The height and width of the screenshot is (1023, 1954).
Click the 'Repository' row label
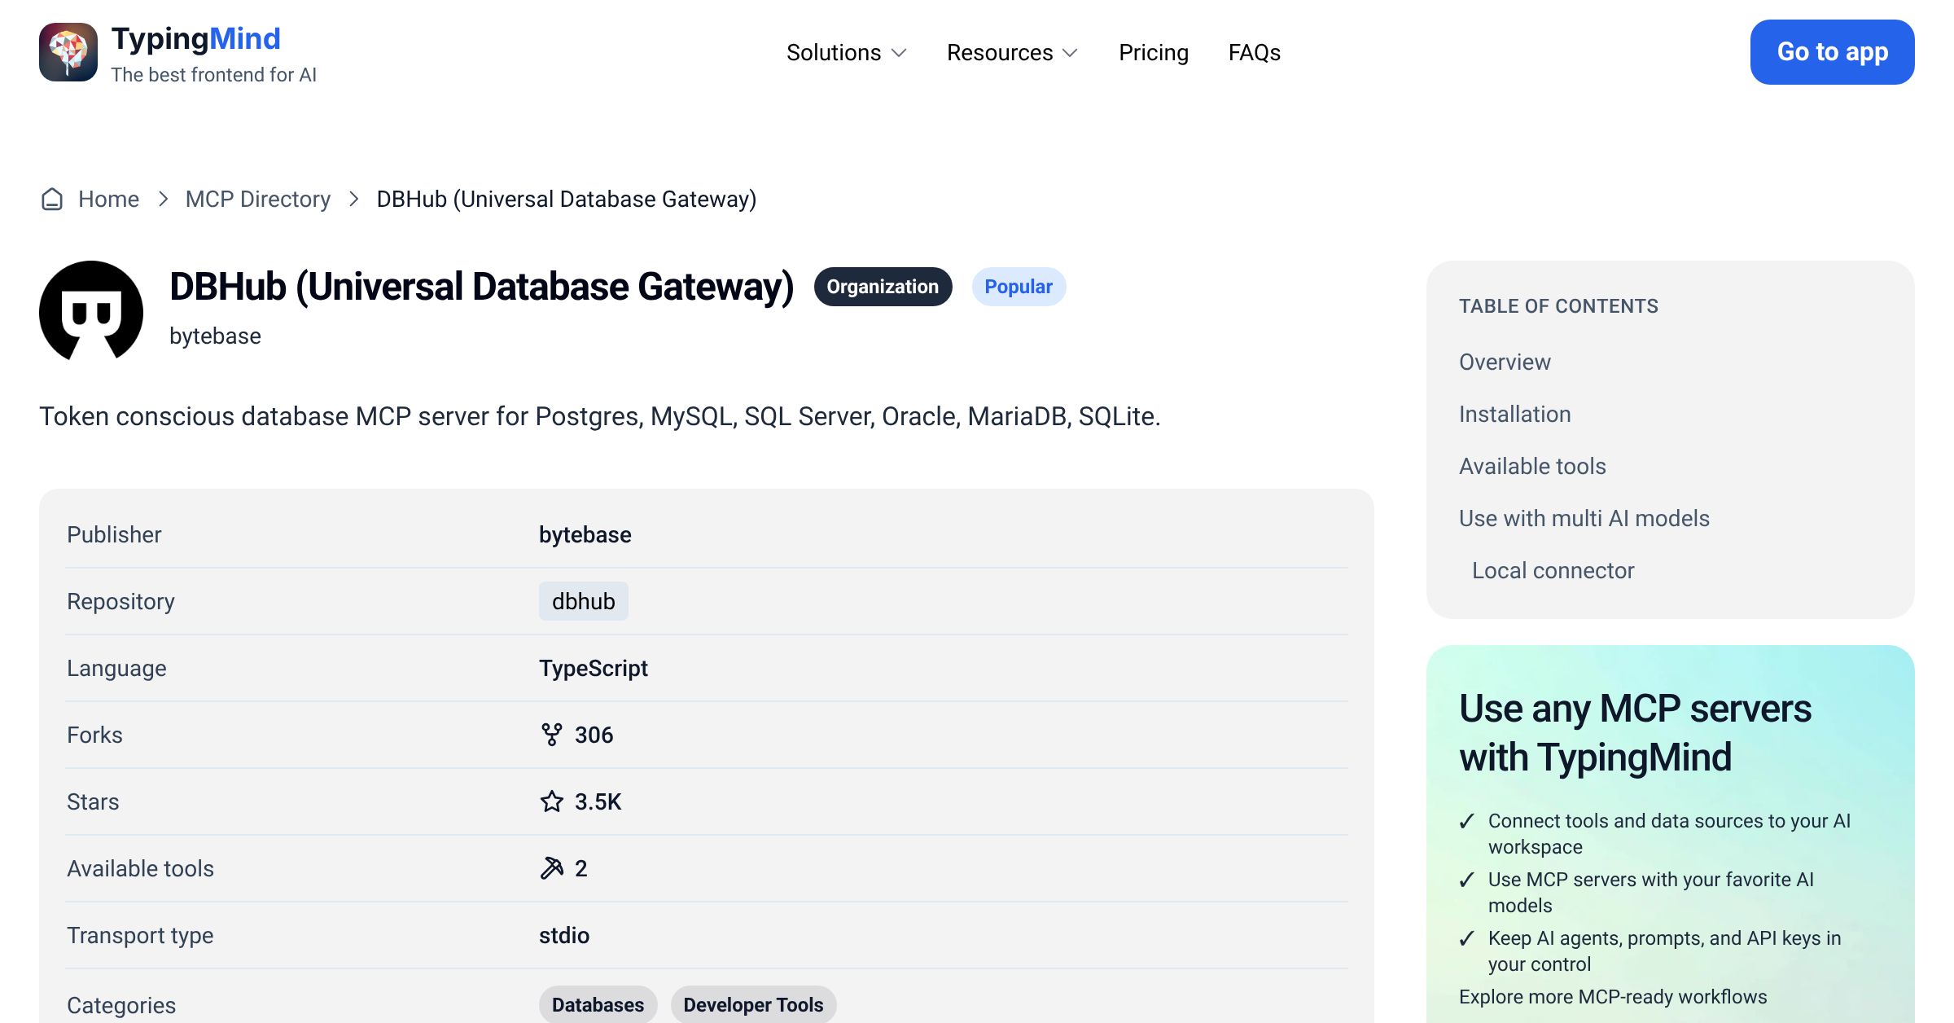pyautogui.click(x=120, y=601)
